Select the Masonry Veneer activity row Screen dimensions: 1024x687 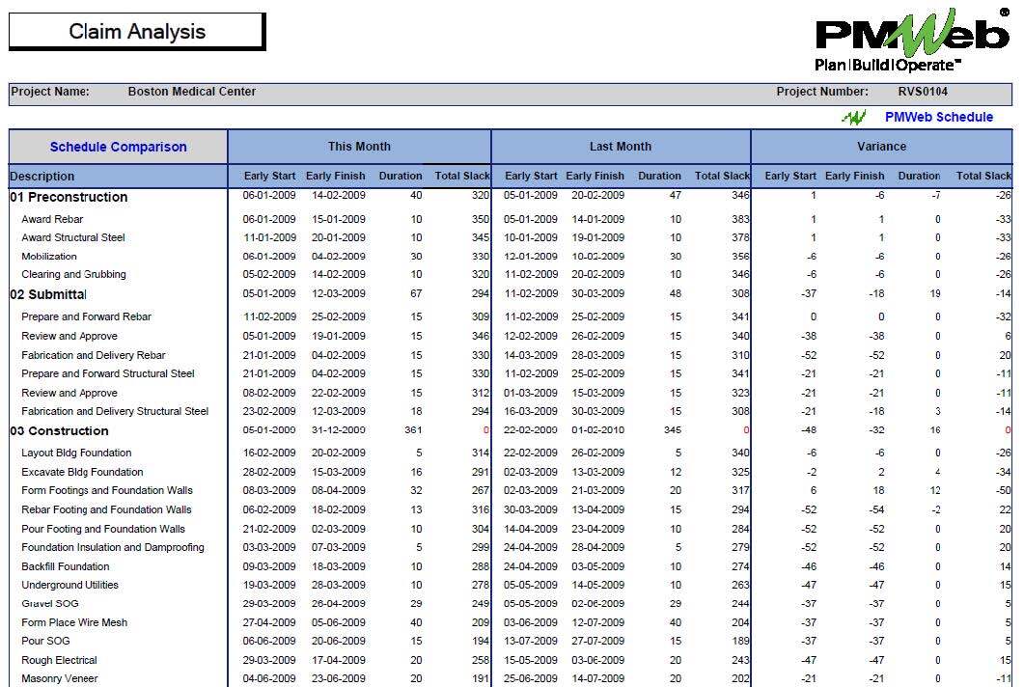tap(60, 678)
